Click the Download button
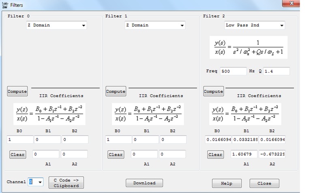The height and width of the screenshot is (193, 324). pos(144,183)
